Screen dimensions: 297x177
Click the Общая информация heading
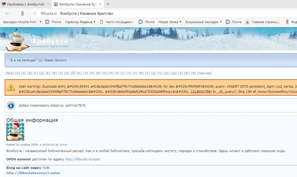(x=32, y=120)
